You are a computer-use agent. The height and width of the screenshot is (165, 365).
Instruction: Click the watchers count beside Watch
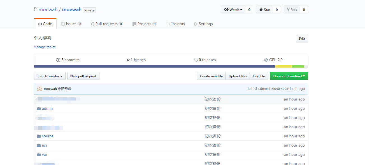point(249,9)
